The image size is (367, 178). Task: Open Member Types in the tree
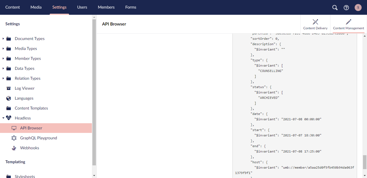[28, 59]
